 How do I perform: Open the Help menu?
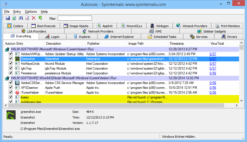44,12
